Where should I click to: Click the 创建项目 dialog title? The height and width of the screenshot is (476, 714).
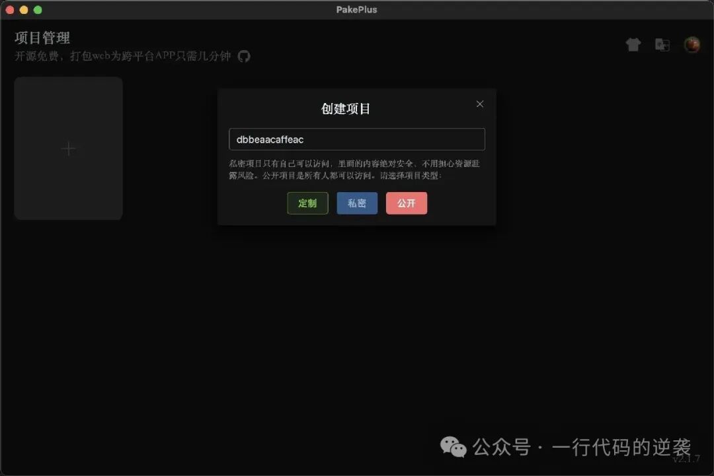(346, 109)
